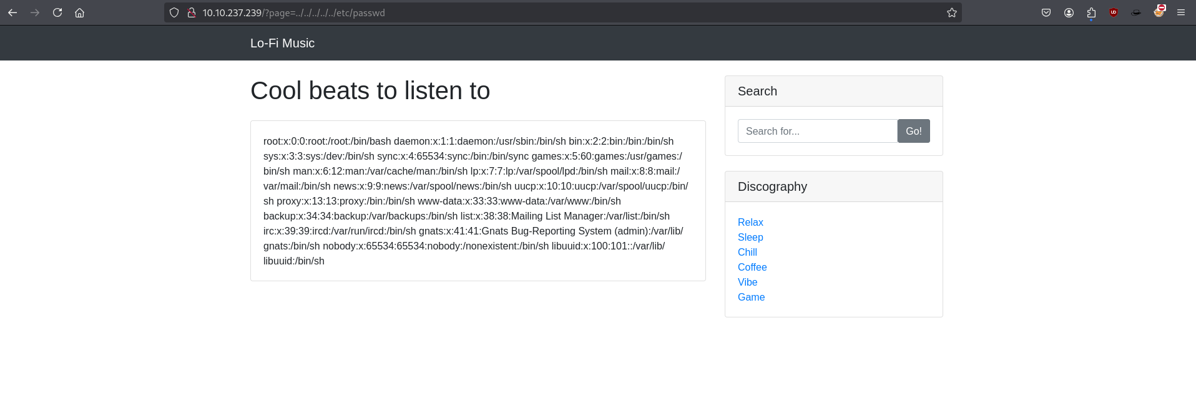This screenshot has width=1196, height=396.
Task: Show tracking protection shield info
Action: pyautogui.click(x=174, y=12)
